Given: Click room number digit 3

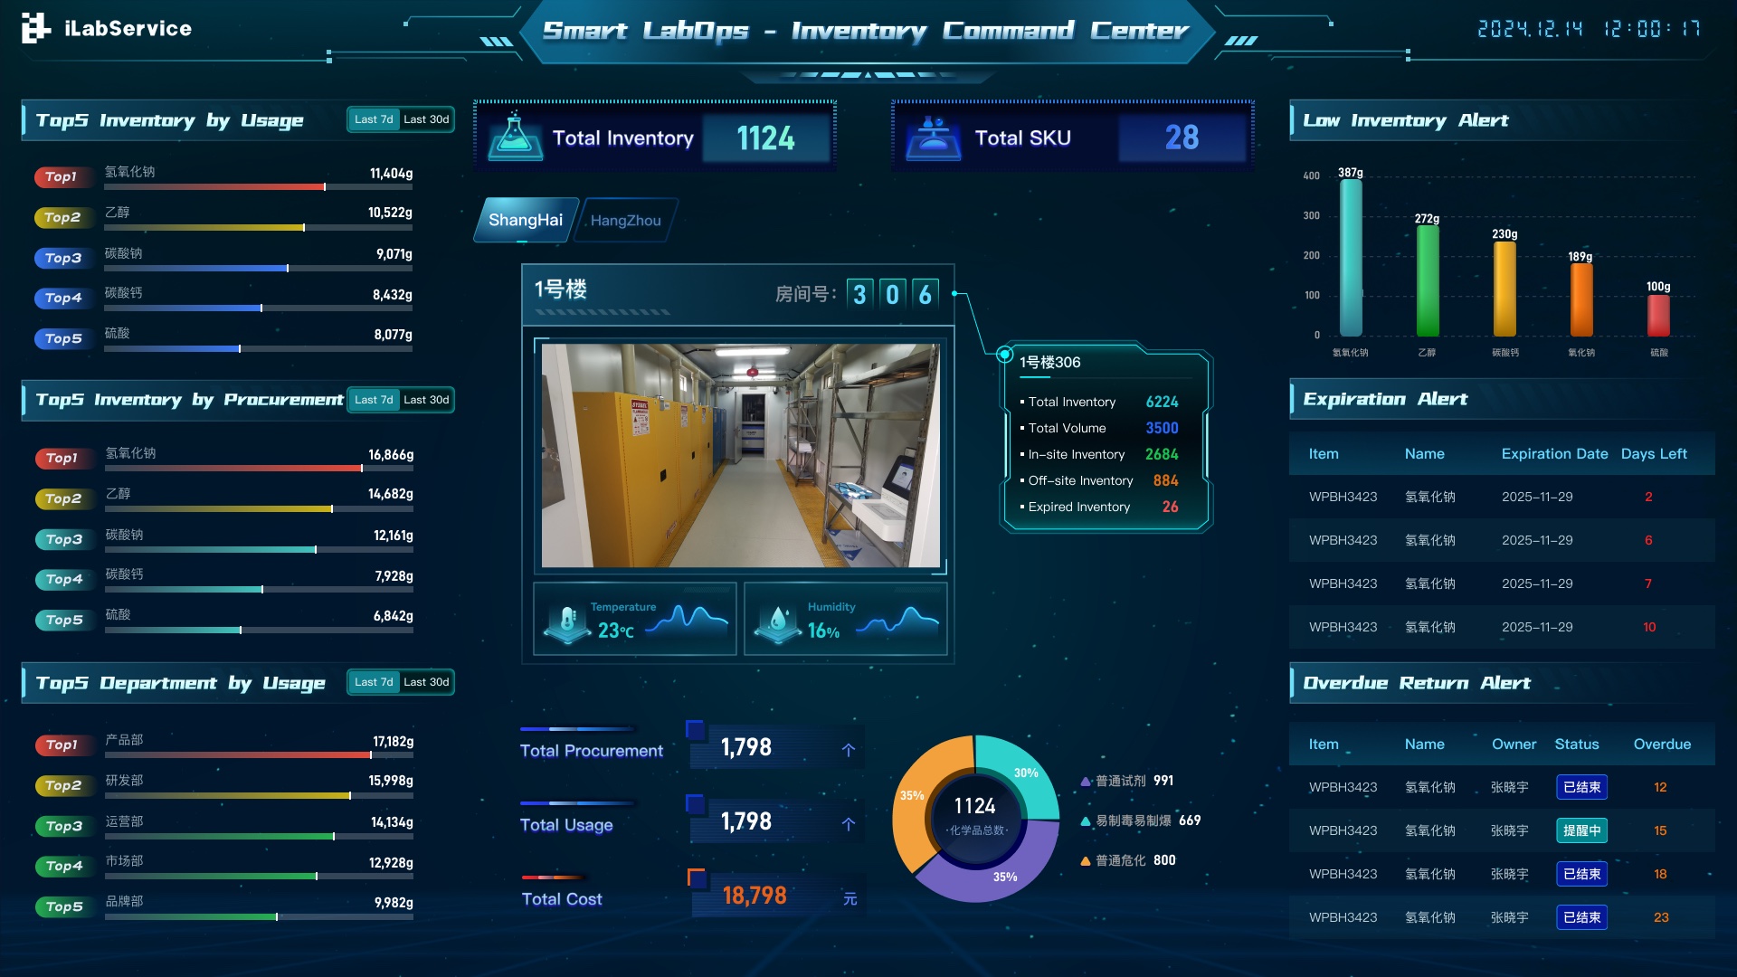Looking at the screenshot, I should 859,294.
